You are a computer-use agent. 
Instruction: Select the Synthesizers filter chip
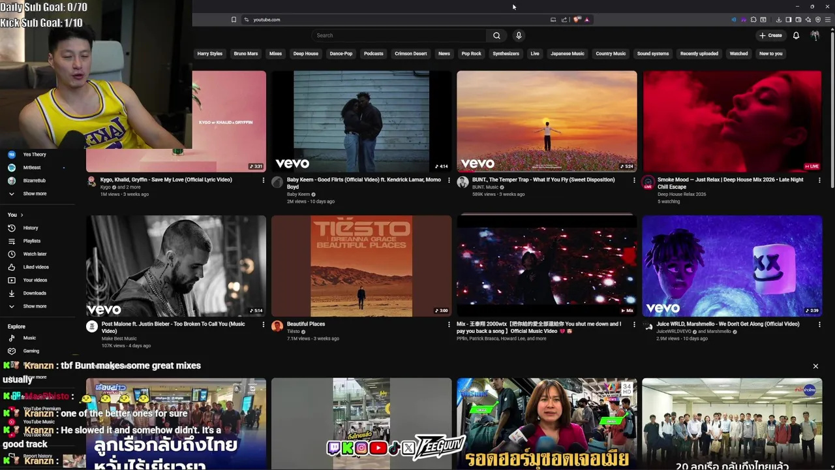tap(506, 54)
